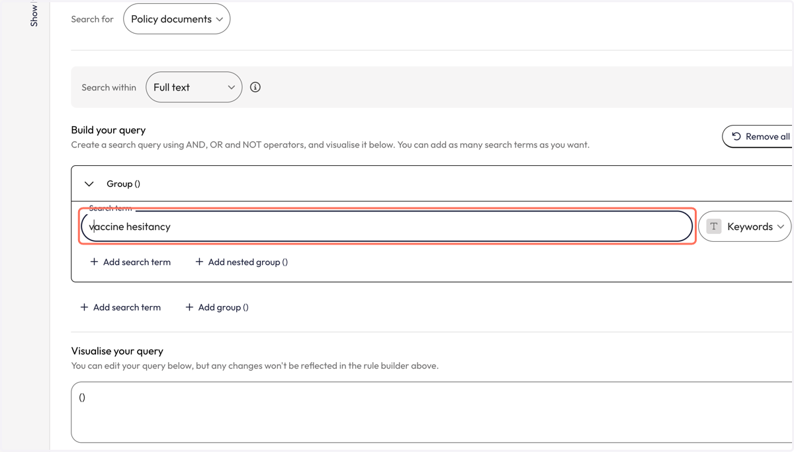Click the Search within label
Image resolution: width=794 pixels, height=452 pixels.
pyautogui.click(x=109, y=87)
